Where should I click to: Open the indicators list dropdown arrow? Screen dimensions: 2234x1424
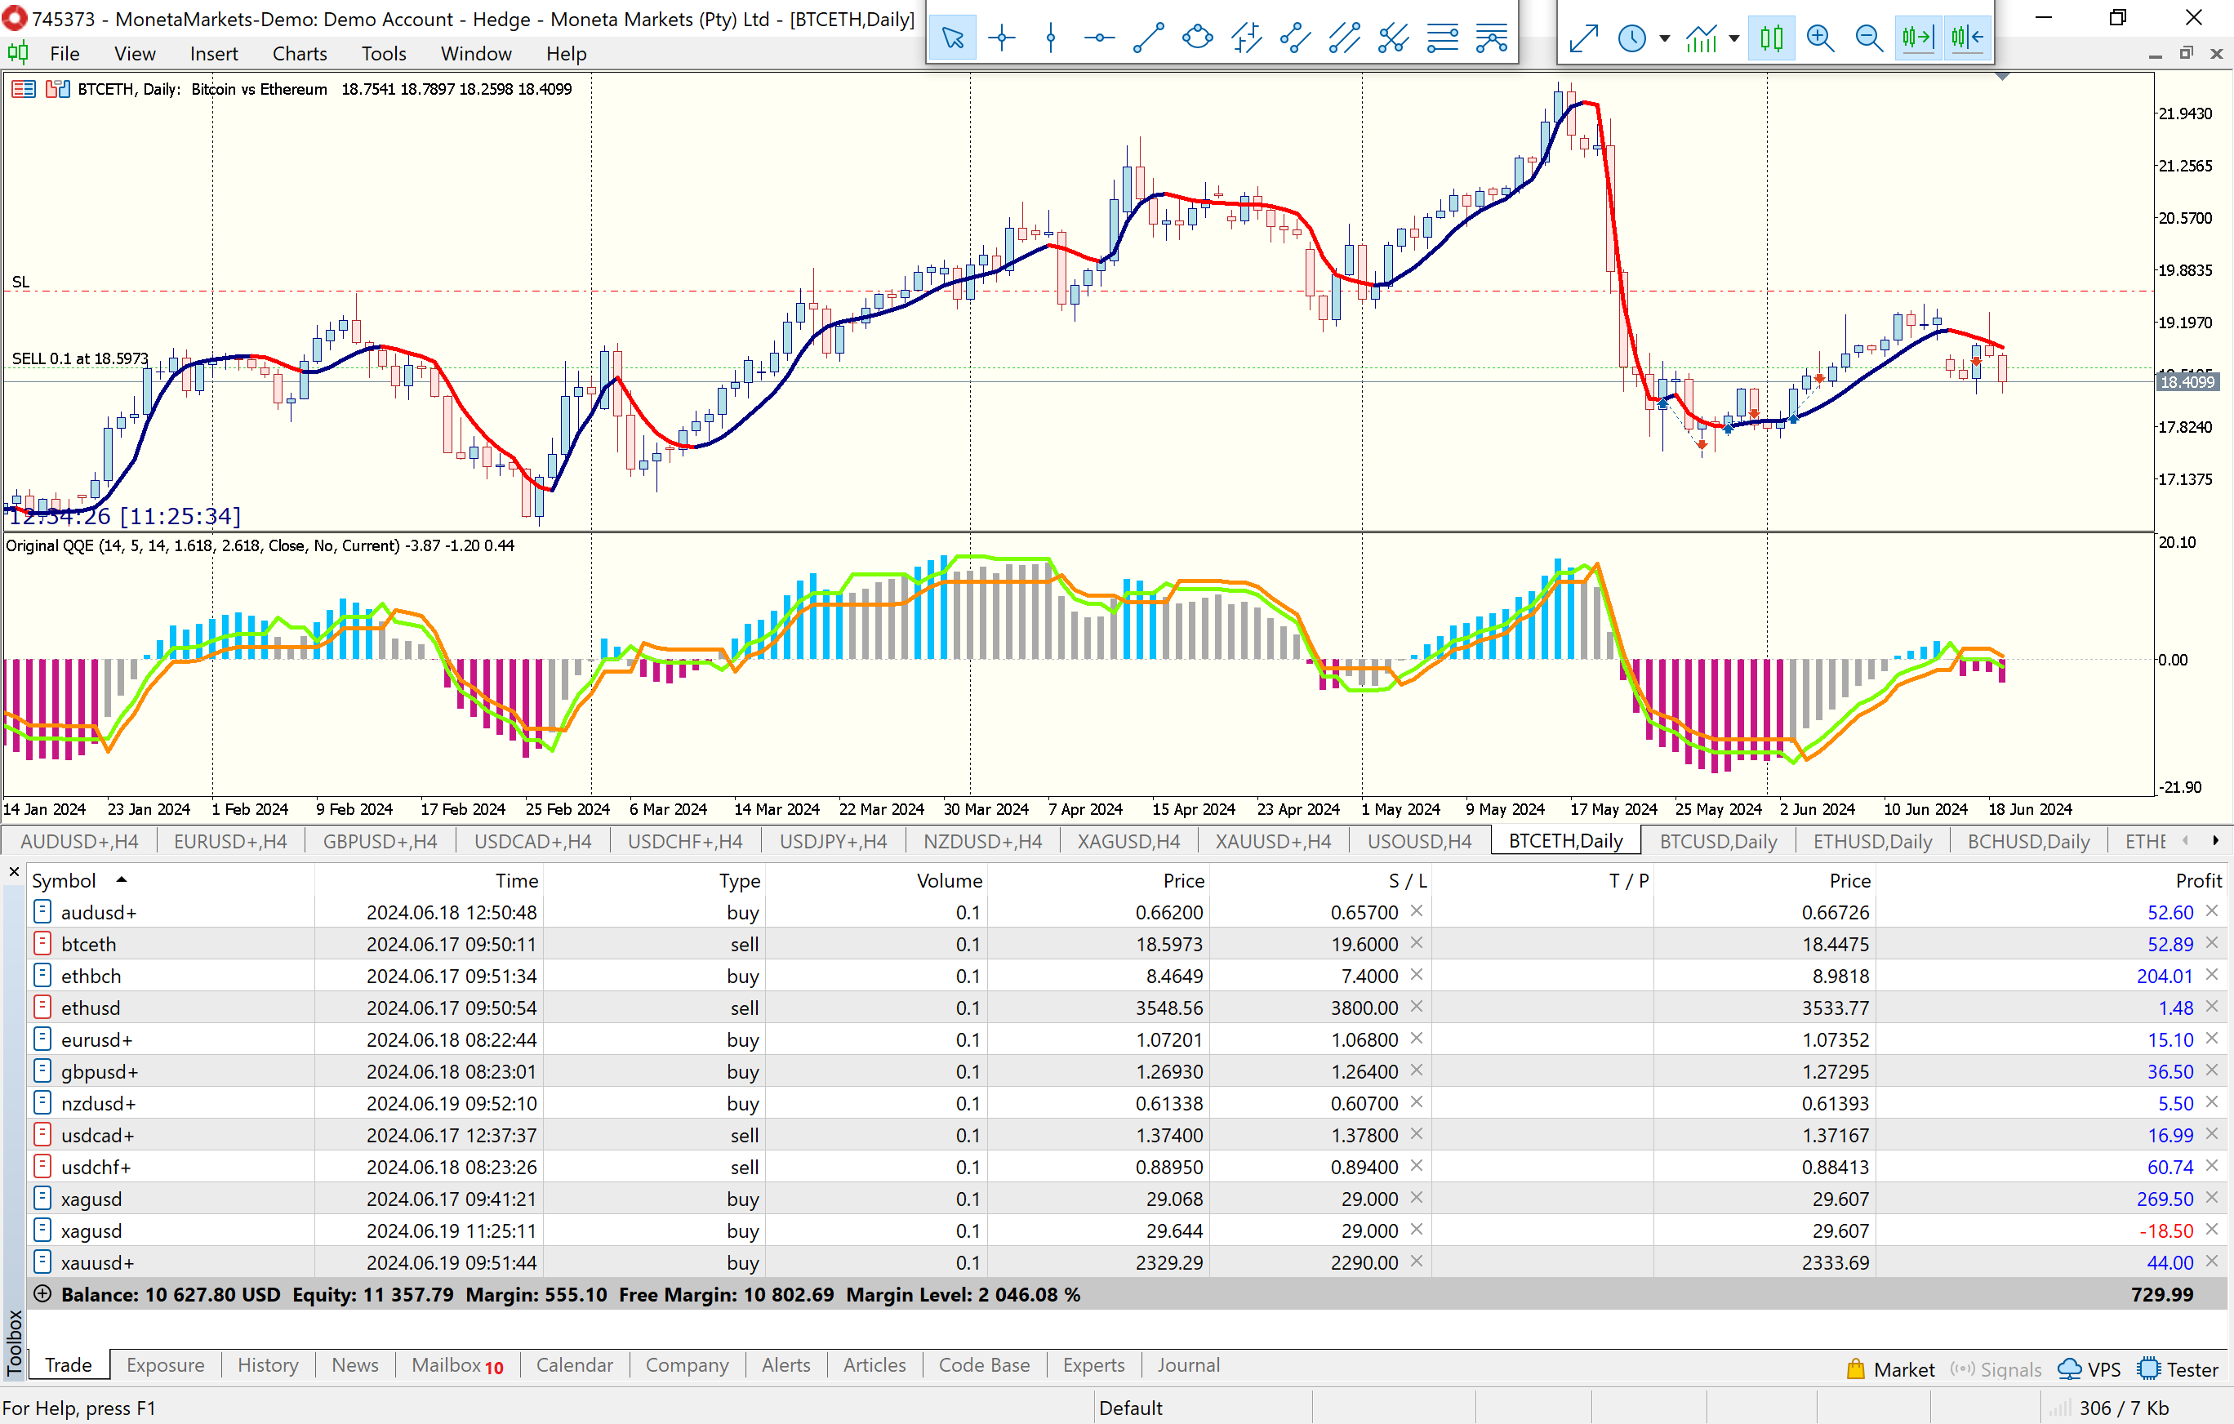click(x=1734, y=38)
